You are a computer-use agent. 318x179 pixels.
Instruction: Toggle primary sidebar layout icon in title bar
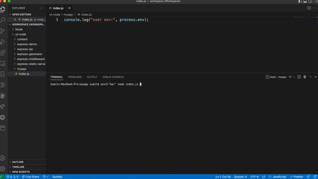(300, 1)
